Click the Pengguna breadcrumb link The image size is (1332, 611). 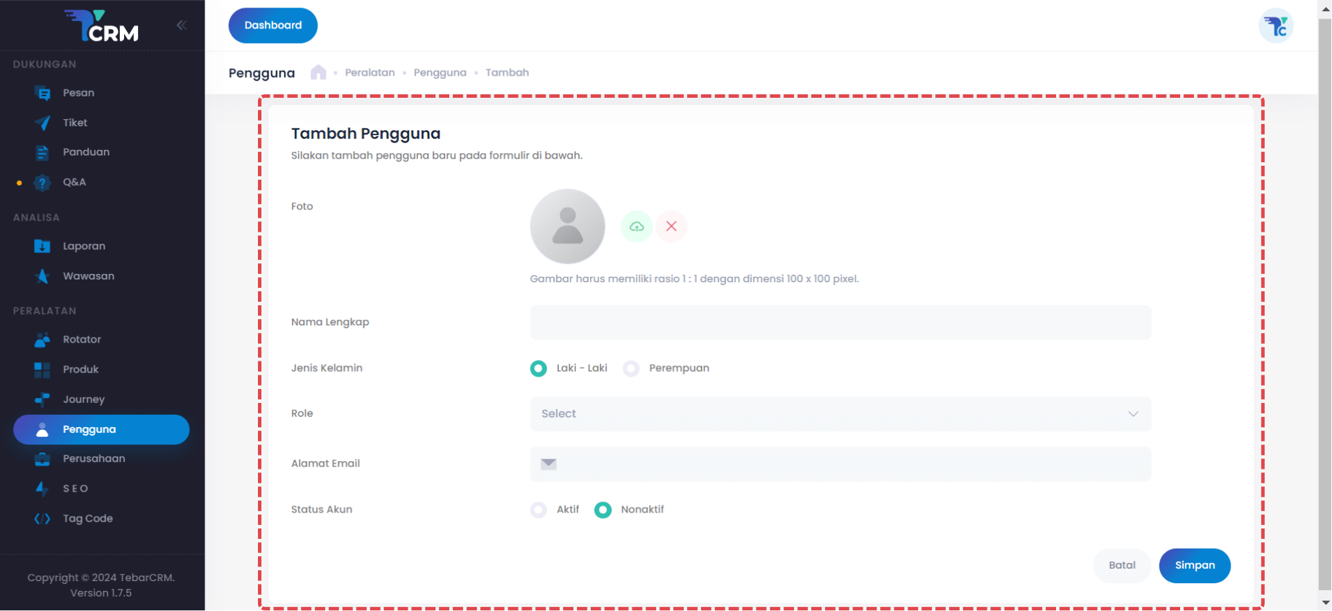(x=440, y=73)
